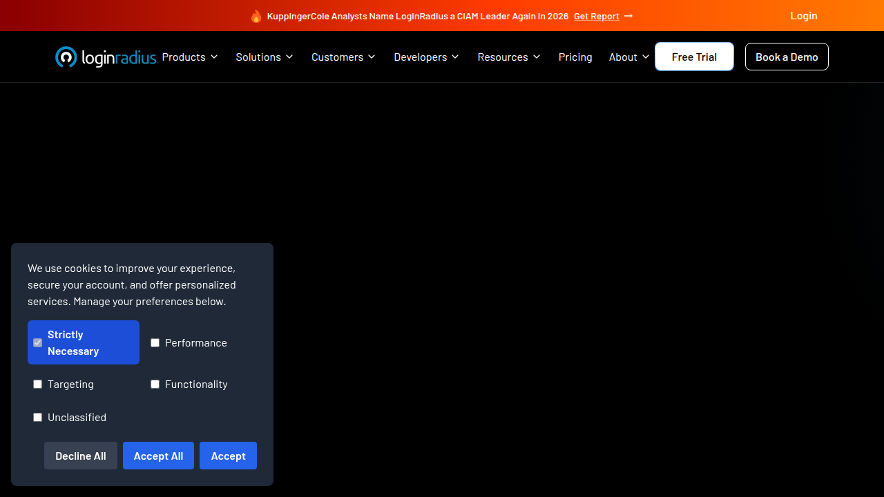Open the Login link

[x=804, y=16]
